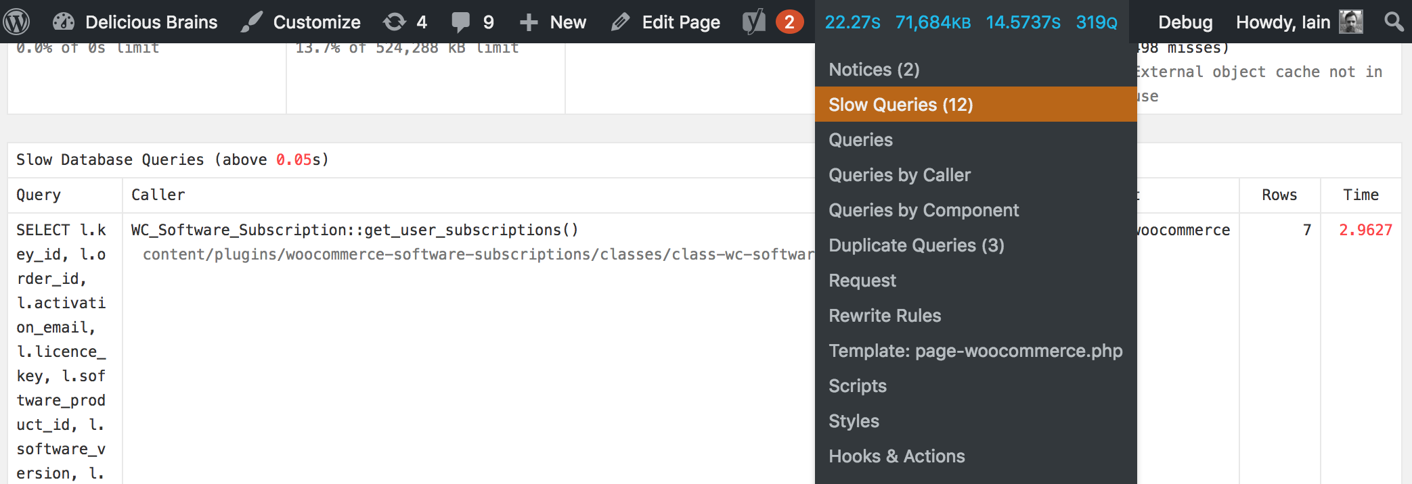1412x484 pixels.
Task: Open the updates refresh icon
Action: click(x=395, y=22)
